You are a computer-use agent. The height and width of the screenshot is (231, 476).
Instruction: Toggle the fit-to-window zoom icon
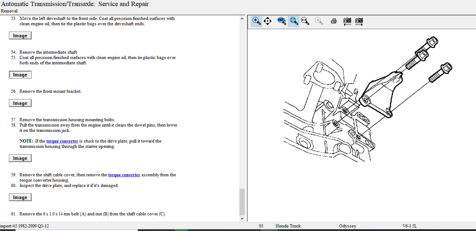click(293, 21)
